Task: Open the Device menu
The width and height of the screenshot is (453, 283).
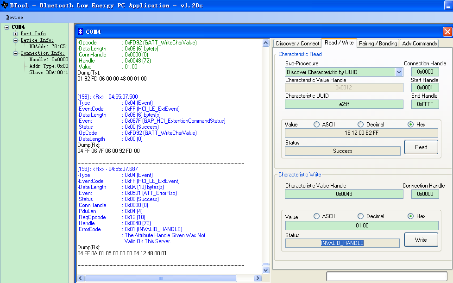Action: 14,17
